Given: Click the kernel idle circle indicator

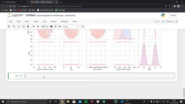Looking at the screenshot, I should 177,21.
